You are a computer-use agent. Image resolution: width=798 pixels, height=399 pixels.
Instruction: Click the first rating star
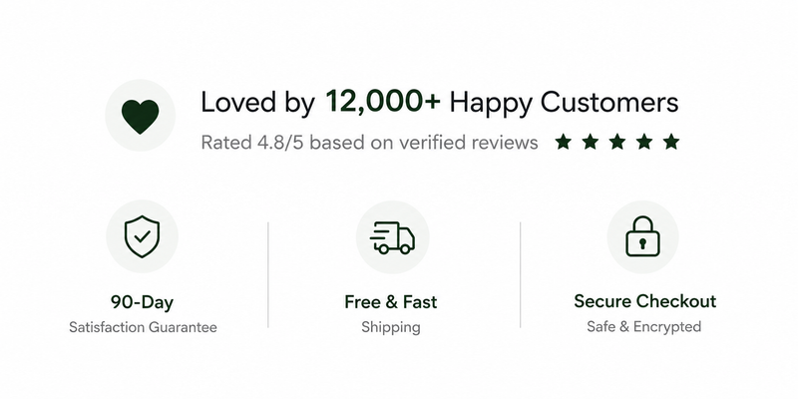click(x=563, y=142)
